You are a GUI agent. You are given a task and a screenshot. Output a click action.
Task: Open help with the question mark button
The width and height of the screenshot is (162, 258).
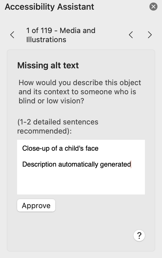139,236
